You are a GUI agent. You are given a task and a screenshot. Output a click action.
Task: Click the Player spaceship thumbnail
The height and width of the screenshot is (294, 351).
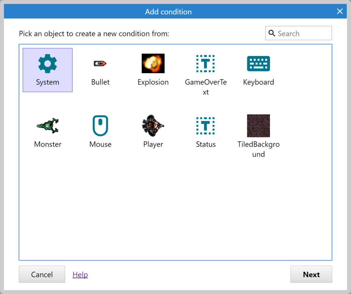[153, 126]
